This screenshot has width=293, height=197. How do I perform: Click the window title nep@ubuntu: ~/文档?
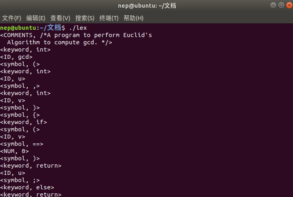147,6
